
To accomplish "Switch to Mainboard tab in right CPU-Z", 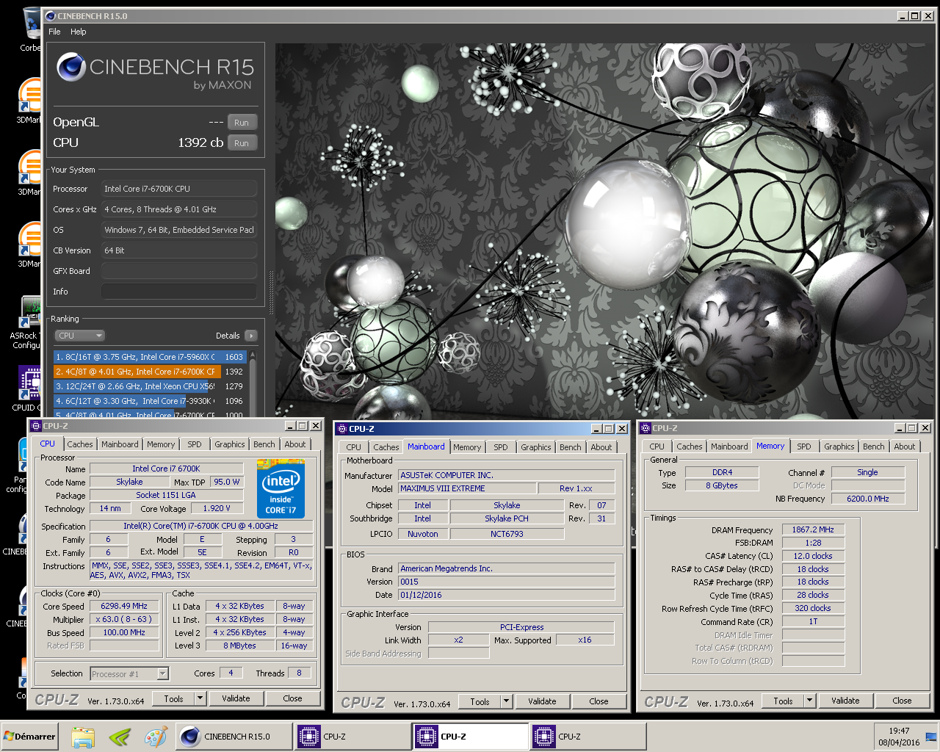I will (x=729, y=446).
